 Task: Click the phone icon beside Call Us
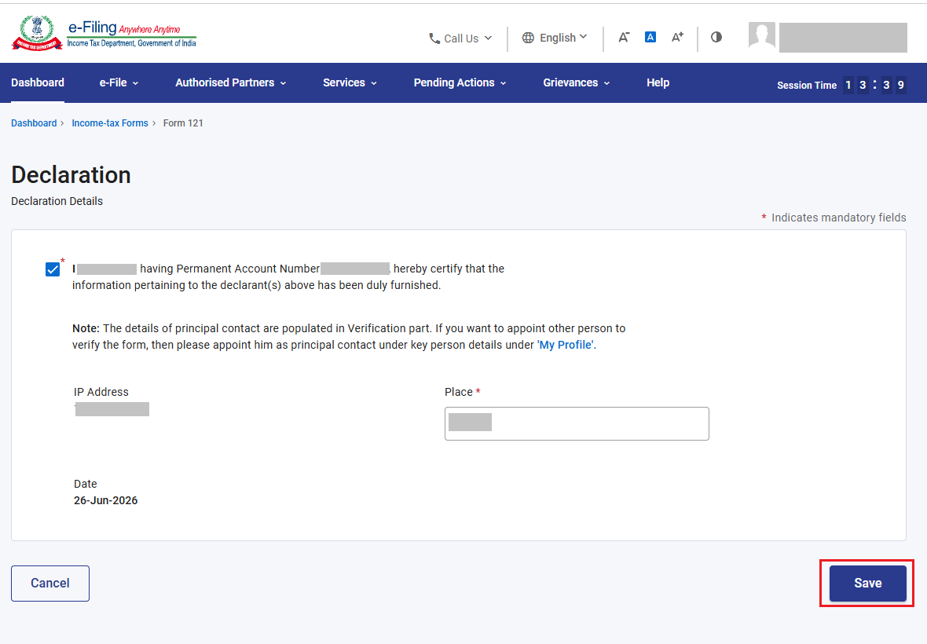434,38
